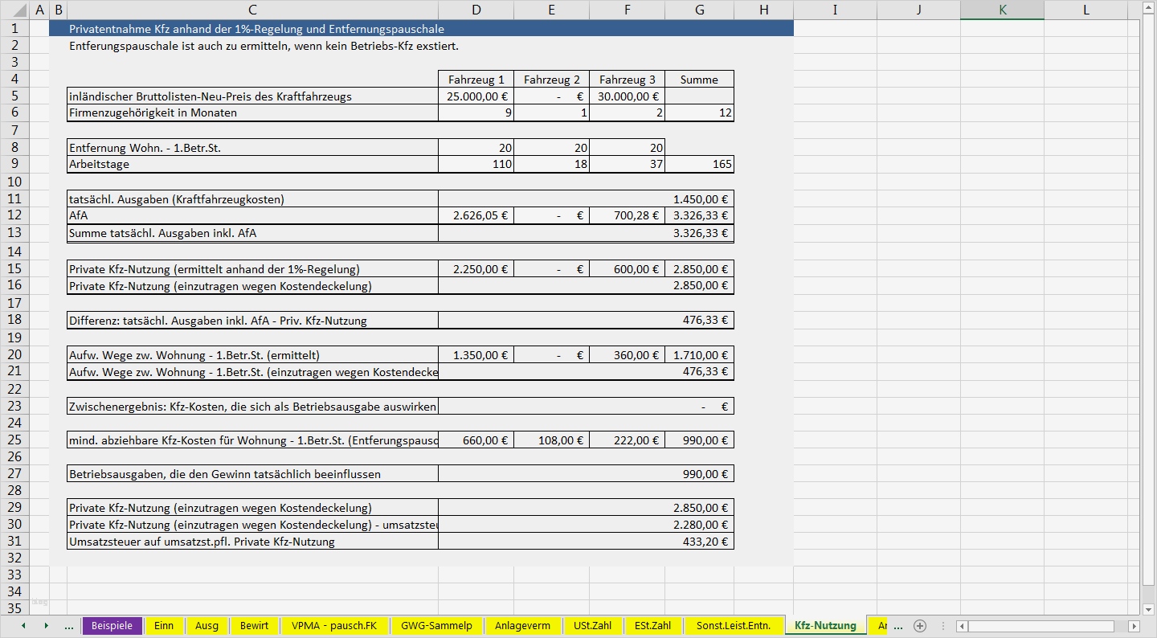Click the ellipsis before the Beispiele tab
Screen dimensions: 1157x638
[70, 625]
